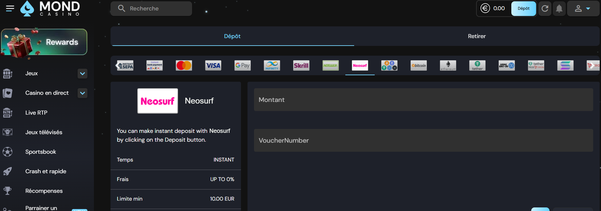
Task: Click into the Montant amount field
Action: [x=423, y=100]
